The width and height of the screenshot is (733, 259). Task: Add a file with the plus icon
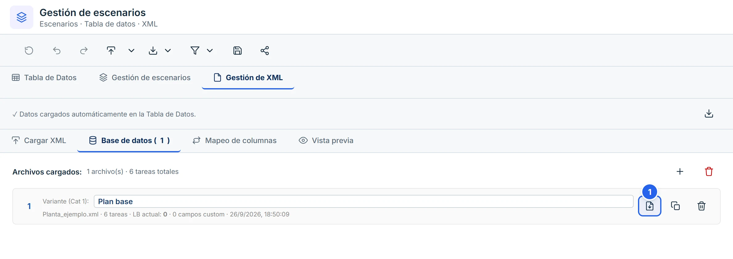pos(680,171)
